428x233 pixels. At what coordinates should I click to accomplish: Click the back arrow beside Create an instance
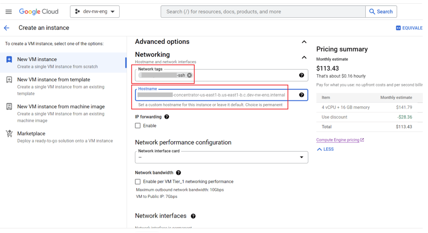[x=7, y=28]
